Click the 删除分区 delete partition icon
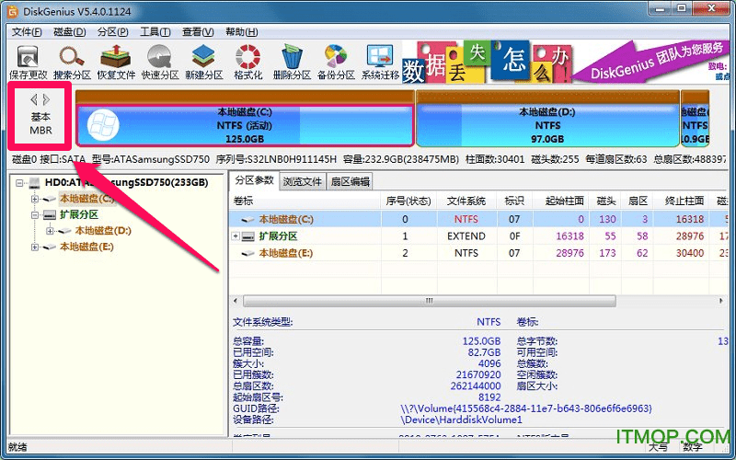Screen dimensions: 736x460 click(x=292, y=62)
